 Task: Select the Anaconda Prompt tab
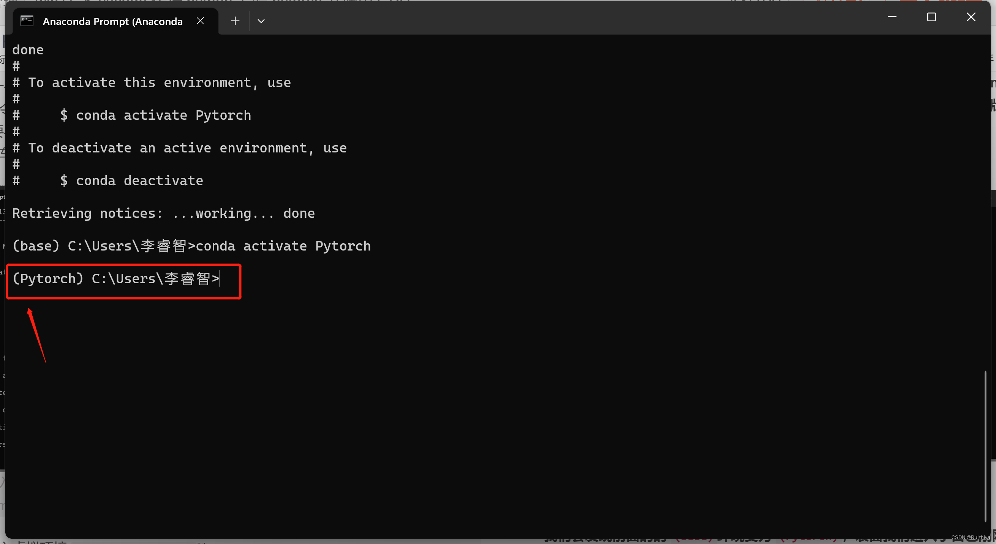click(115, 21)
